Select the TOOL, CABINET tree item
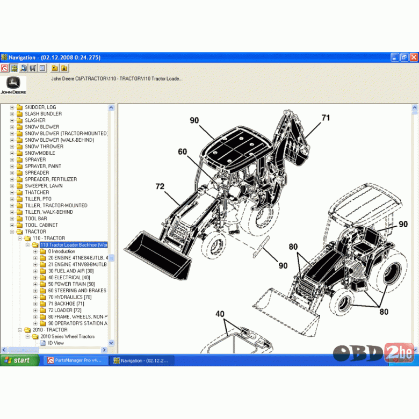The image size is (419, 419). (41, 225)
